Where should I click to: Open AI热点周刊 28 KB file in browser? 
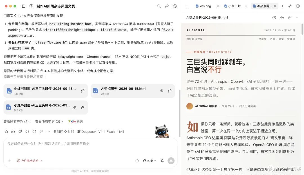[162, 91]
